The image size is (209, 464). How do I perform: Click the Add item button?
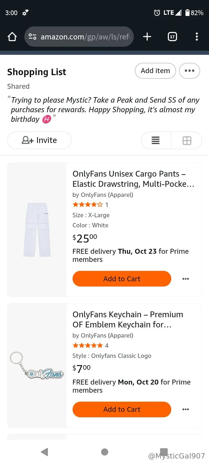point(155,71)
